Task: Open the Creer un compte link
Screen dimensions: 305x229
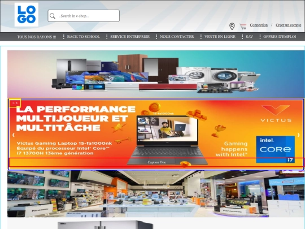Action: [x=288, y=25]
